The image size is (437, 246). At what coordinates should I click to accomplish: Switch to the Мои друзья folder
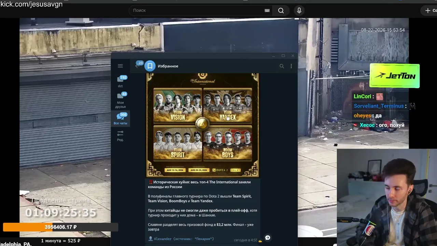[x=120, y=100]
